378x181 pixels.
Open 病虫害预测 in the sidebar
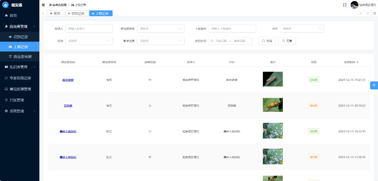click(20, 57)
